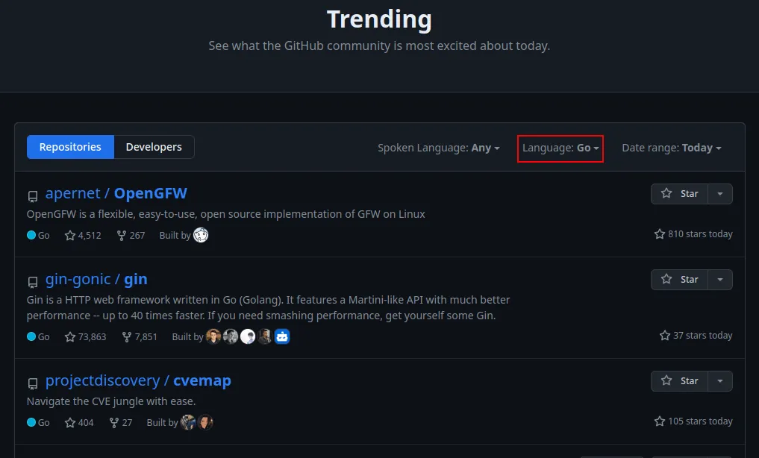Star the gin-gonic/gin repository

[680, 279]
